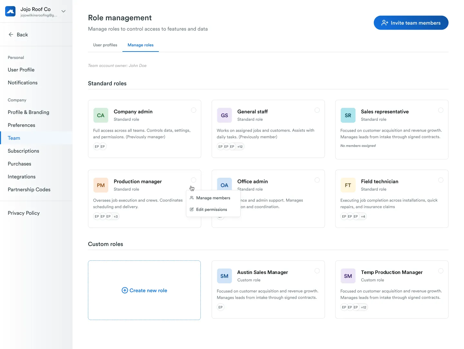Select the Company admin role radio circle
Viewport: 464px width, 349px height.
pos(193,110)
